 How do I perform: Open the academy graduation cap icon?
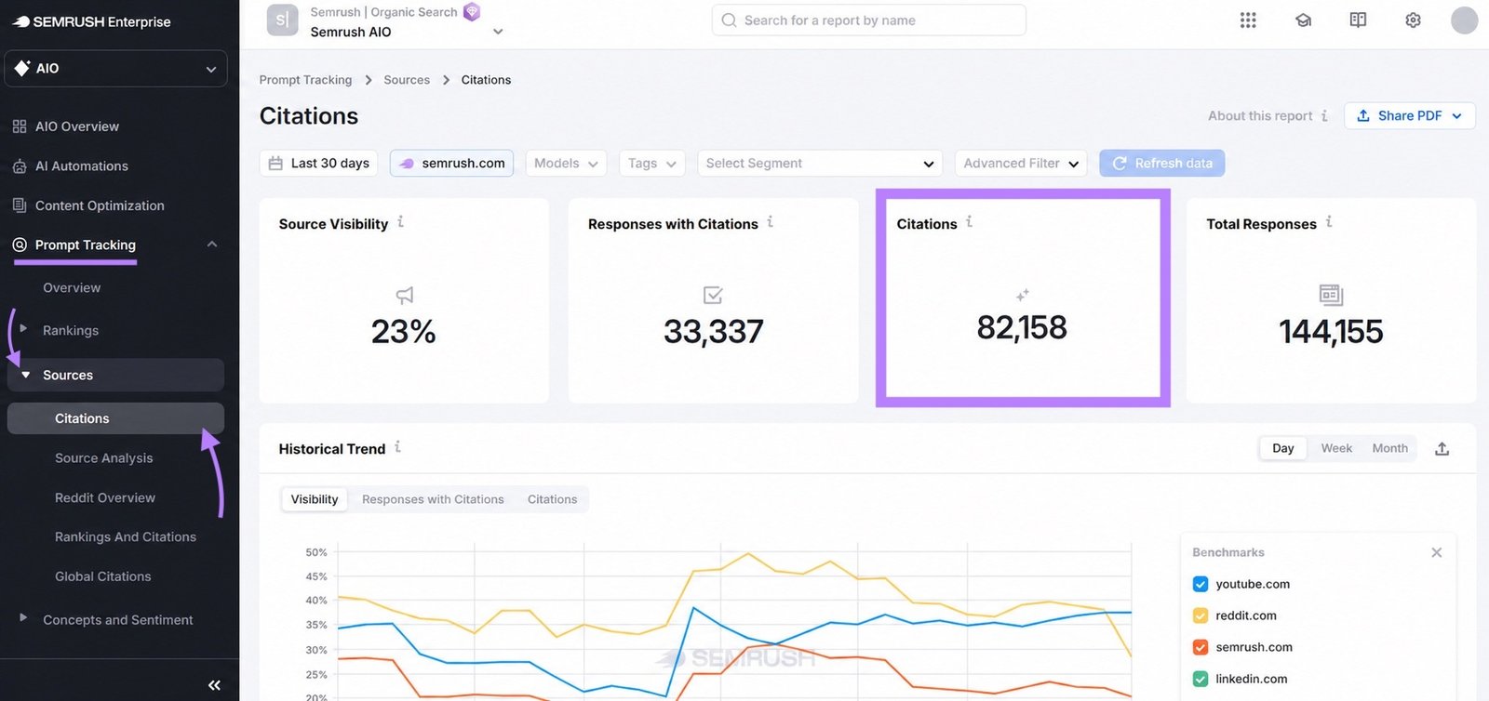(x=1303, y=20)
